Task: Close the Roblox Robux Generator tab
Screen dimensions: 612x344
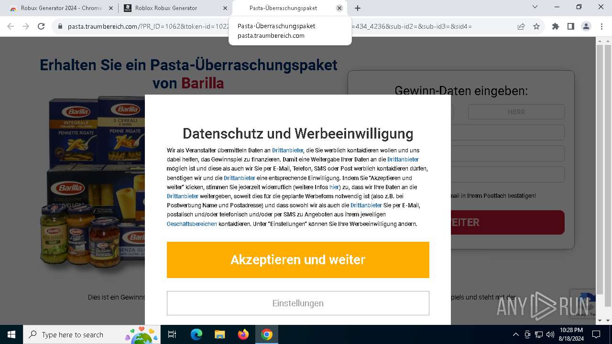Action: [x=225, y=8]
